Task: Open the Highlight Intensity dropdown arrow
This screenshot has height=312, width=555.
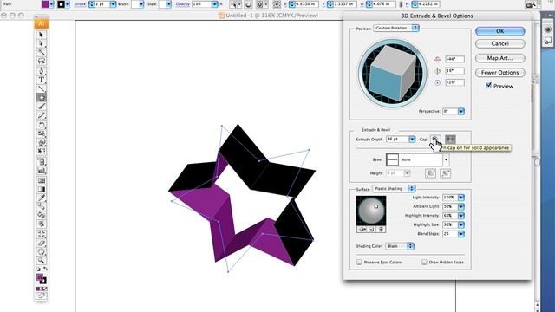Action: point(460,216)
